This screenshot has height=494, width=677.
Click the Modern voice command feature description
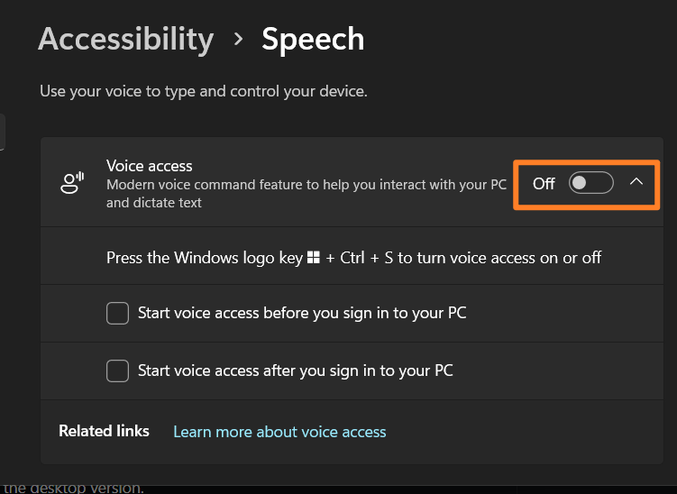click(x=306, y=194)
